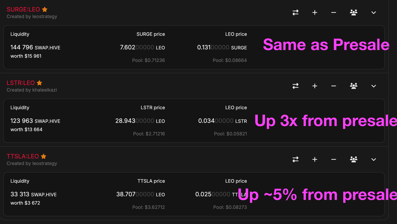Click swap icon for SURGE:LEO pool

click(296, 13)
